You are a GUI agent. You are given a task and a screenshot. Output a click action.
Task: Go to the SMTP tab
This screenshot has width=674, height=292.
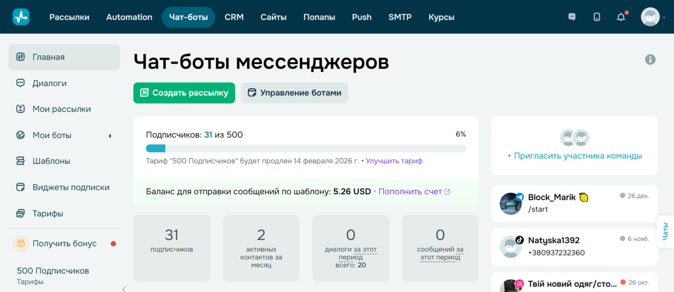(400, 17)
